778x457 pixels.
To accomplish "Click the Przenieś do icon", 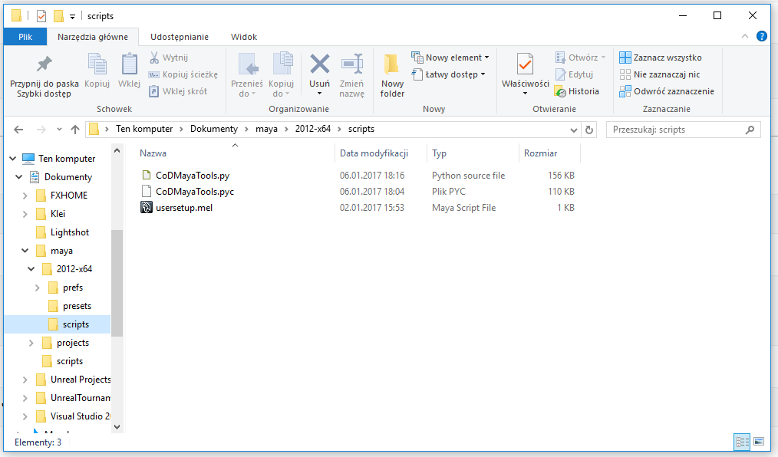I will [247, 64].
